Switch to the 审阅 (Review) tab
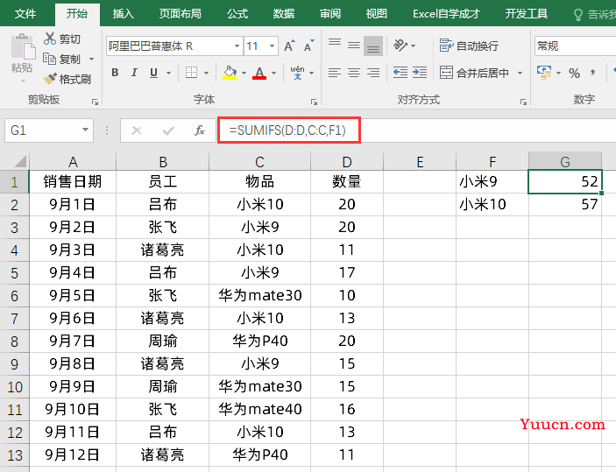 [x=330, y=14]
